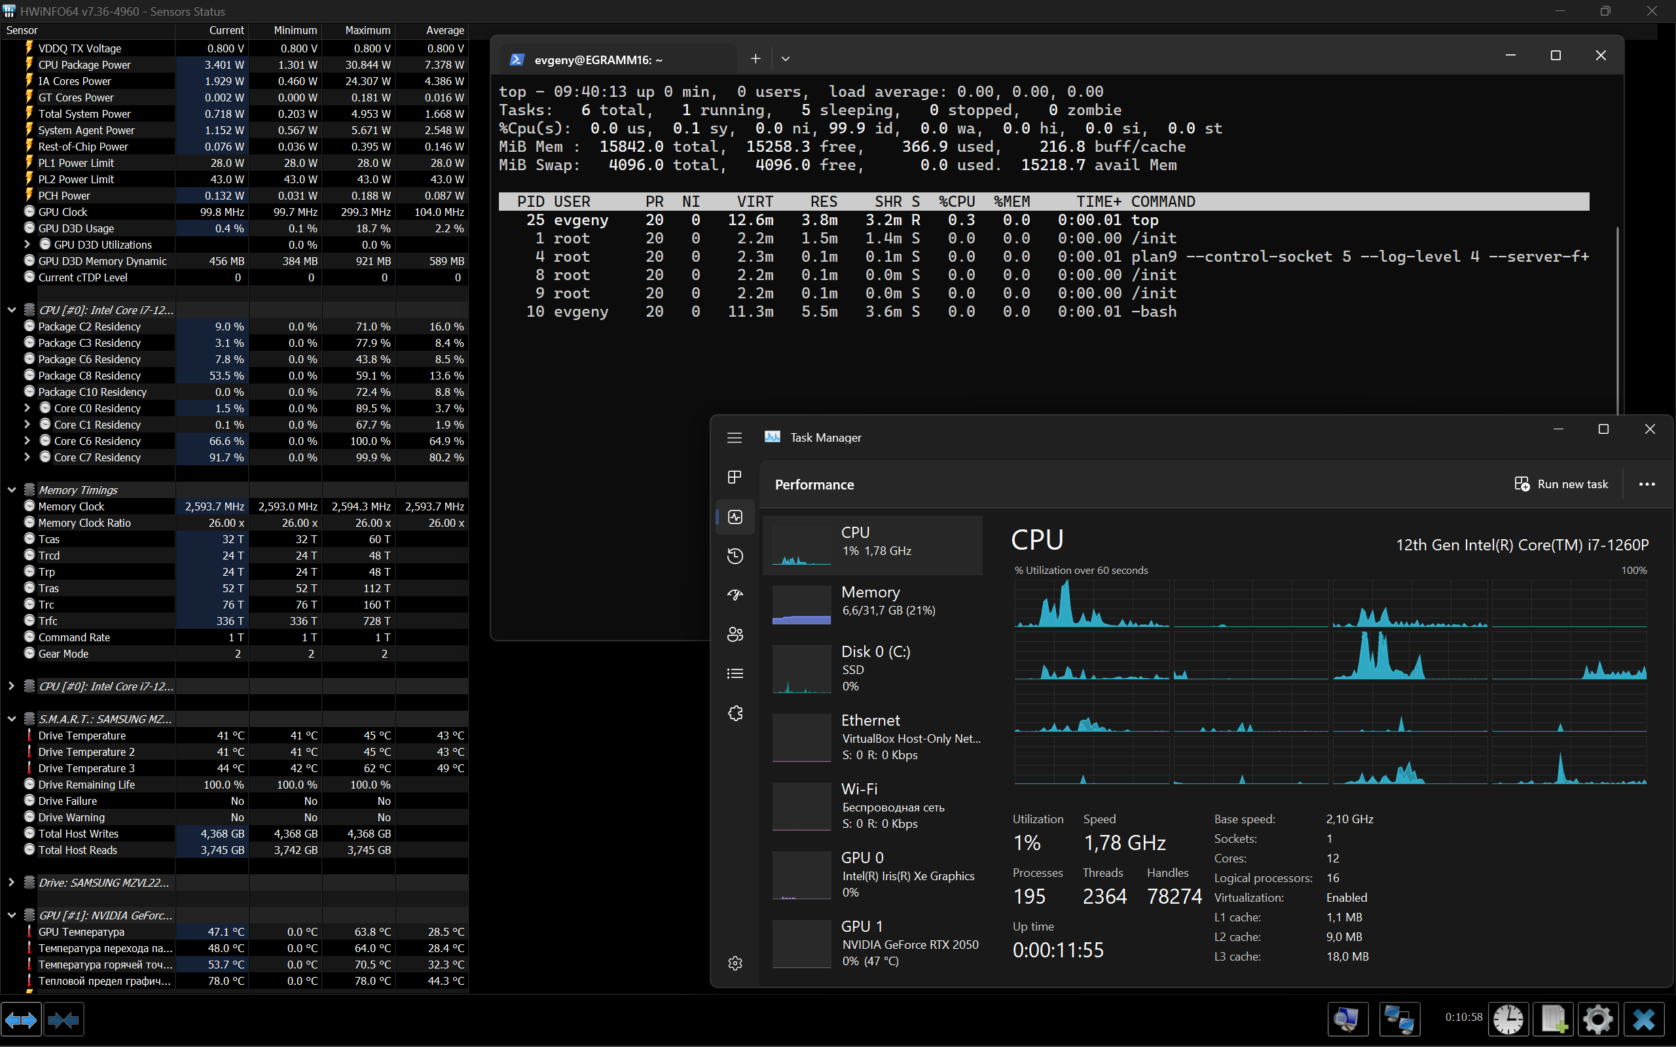Expand the GPU D3D Utilizations sensor group
This screenshot has width=1676, height=1047.
click(26, 243)
